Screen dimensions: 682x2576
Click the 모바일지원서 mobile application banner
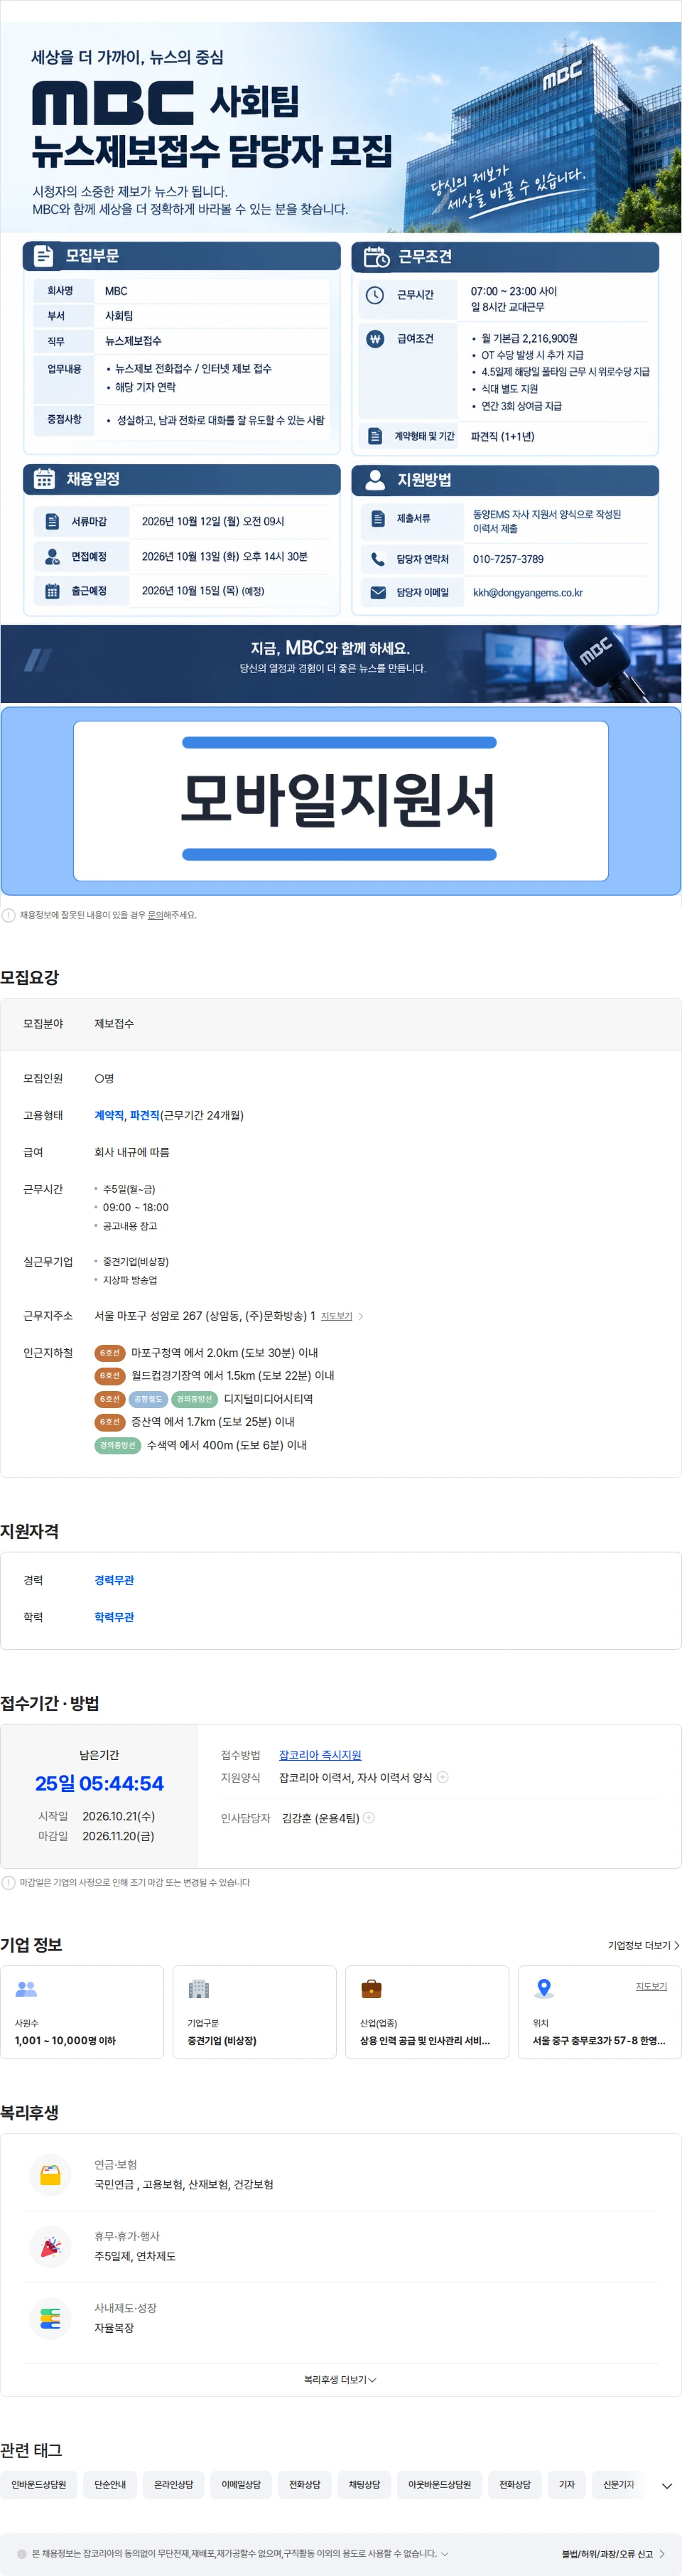(x=341, y=800)
